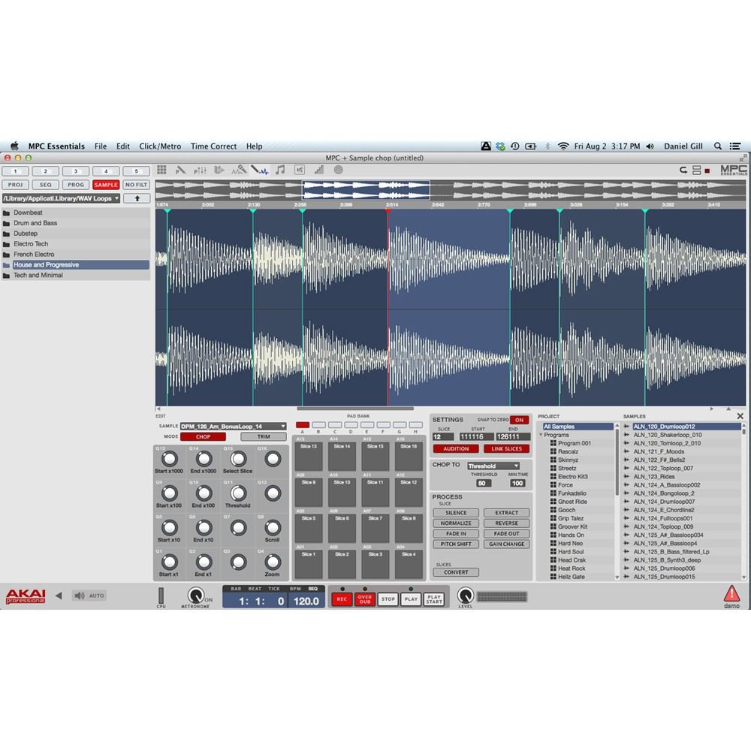
Task: Toggle Snap to Zero ON button
Action: coord(519,420)
